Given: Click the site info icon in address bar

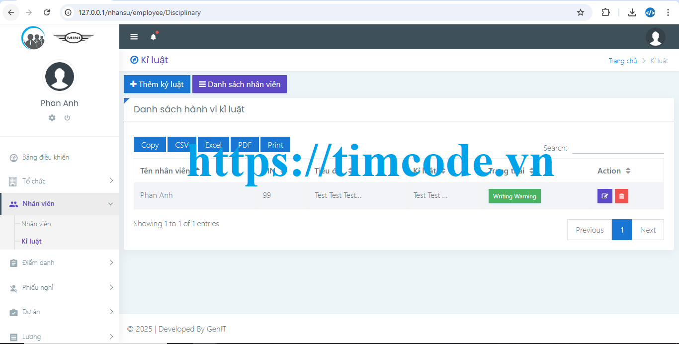Looking at the screenshot, I should [x=69, y=12].
